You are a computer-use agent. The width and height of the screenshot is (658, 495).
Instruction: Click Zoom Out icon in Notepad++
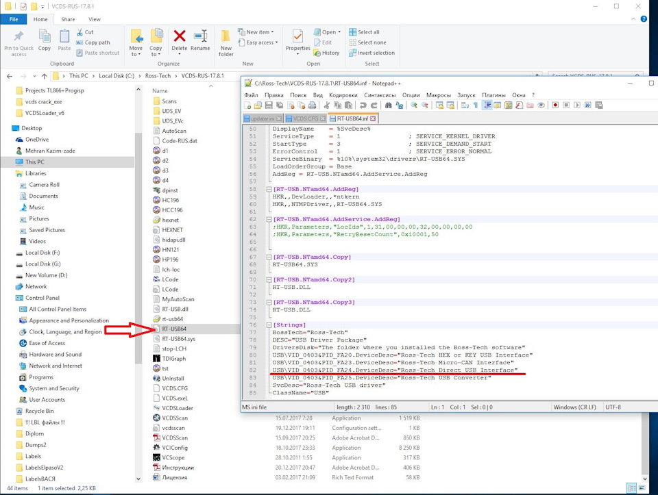[425, 105]
